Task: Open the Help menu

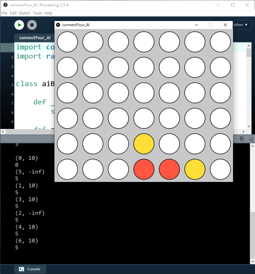Action: 48,13
